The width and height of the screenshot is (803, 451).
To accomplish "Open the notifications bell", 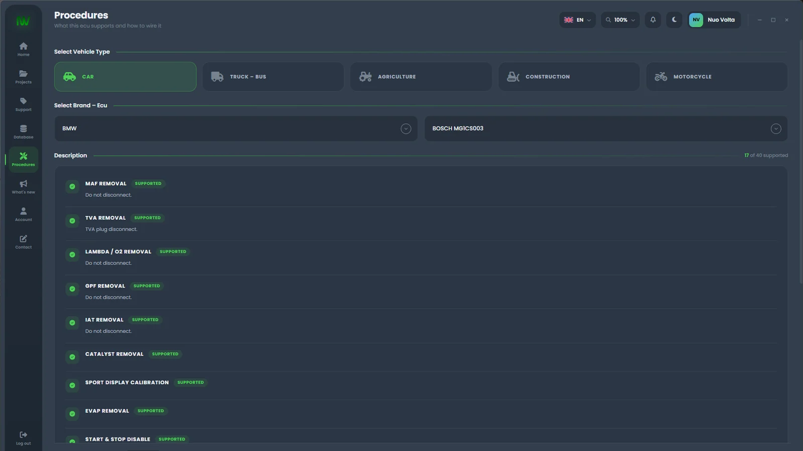I will (653, 20).
